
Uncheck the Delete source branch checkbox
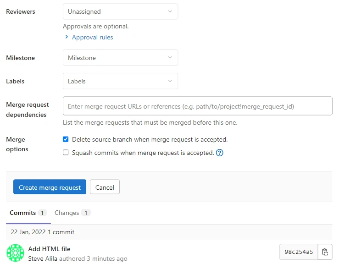tap(66, 139)
